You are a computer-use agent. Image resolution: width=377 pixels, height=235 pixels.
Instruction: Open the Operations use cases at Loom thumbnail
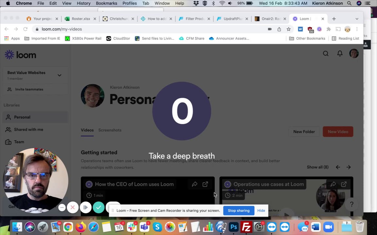286,196
